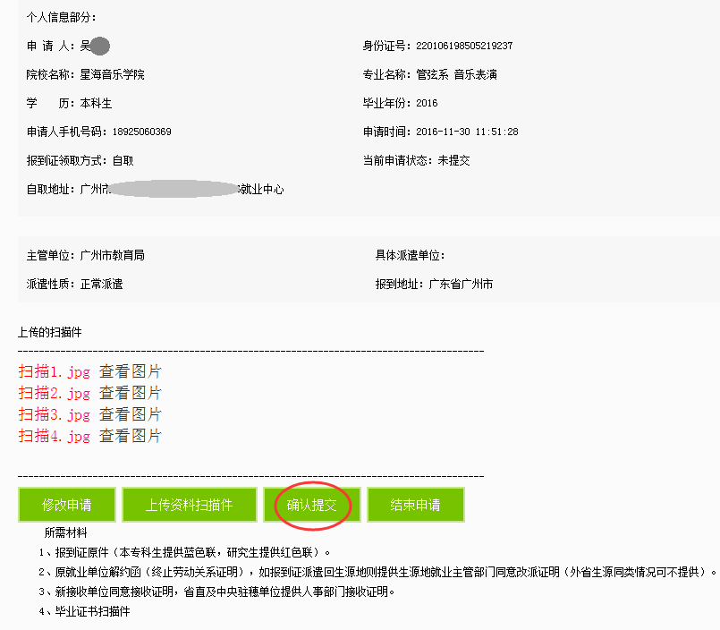This screenshot has height=630, width=720.
Task: End the application via 结束申请
Action: coord(415,505)
